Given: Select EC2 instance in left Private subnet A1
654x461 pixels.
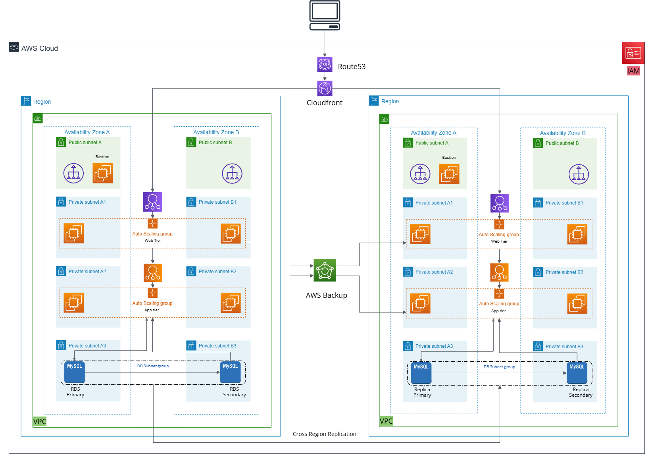Looking at the screenshot, I should (74, 233).
